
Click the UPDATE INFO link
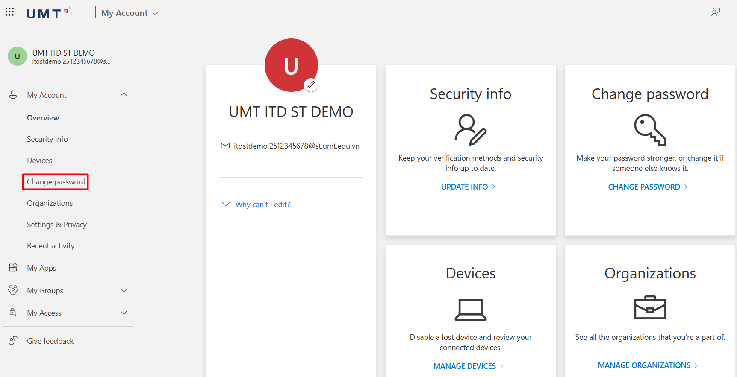tap(468, 187)
